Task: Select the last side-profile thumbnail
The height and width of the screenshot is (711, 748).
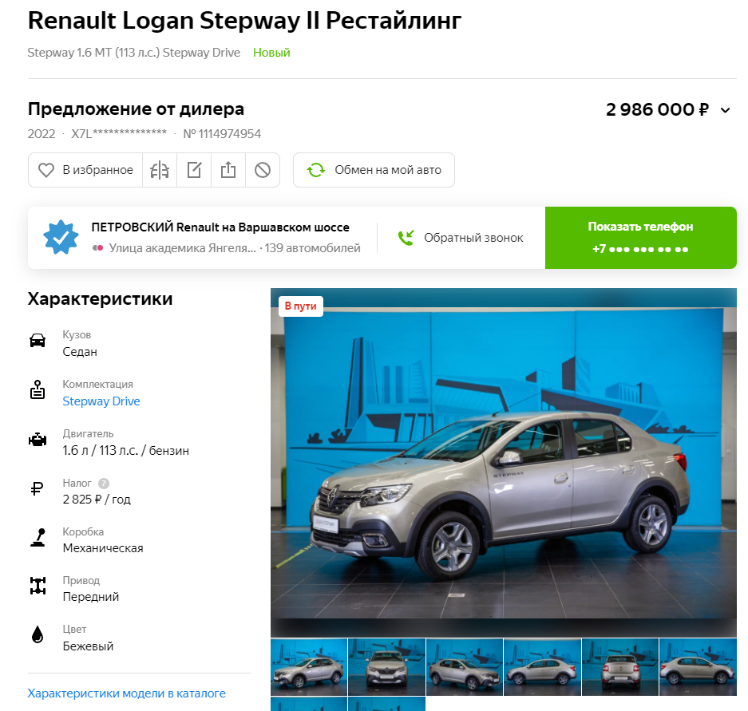Action: [698, 667]
